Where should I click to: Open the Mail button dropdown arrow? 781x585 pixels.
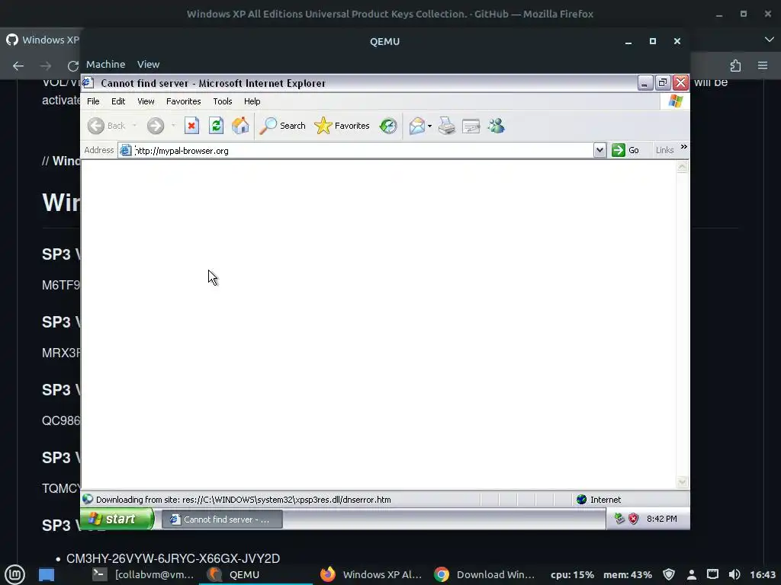pyautogui.click(x=429, y=126)
